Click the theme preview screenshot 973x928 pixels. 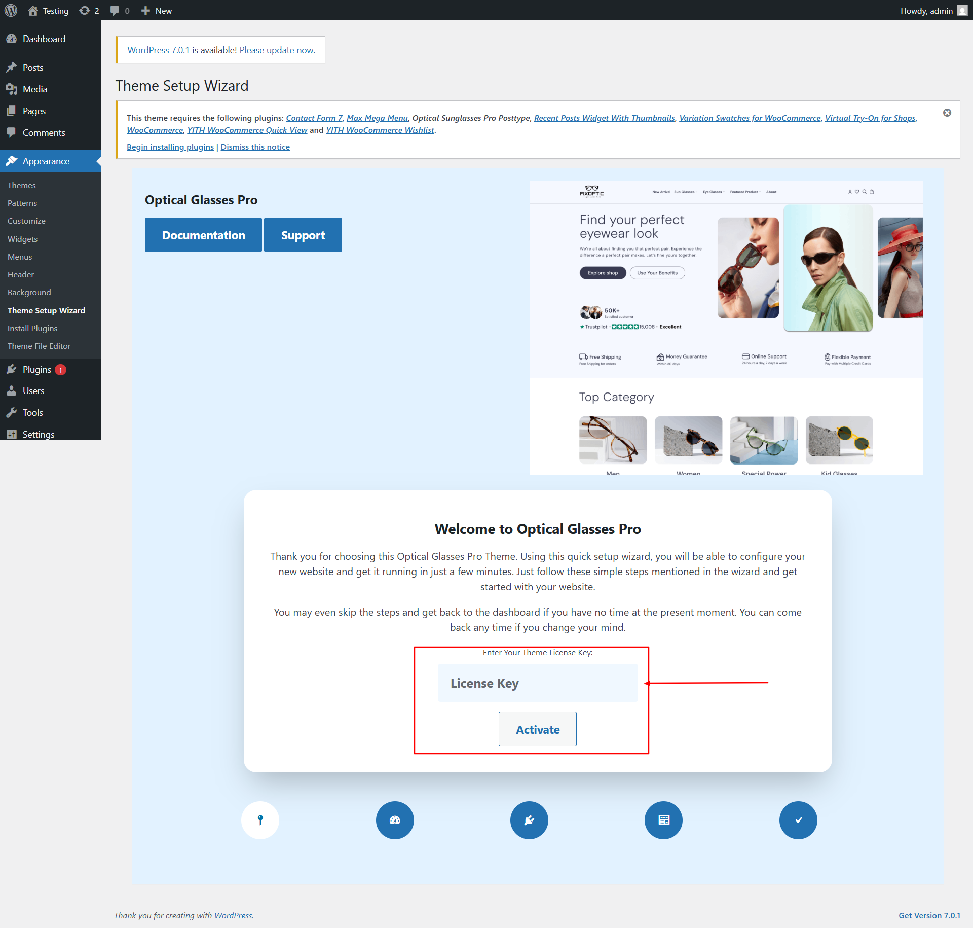point(726,328)
